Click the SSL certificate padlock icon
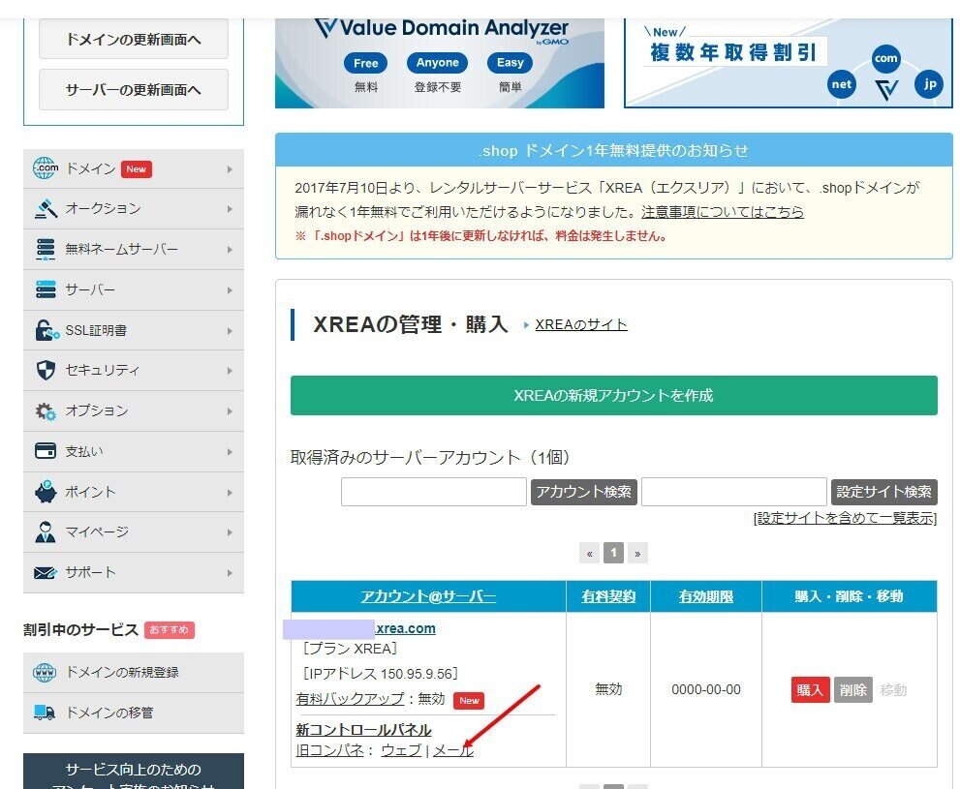This screenshot has width=960, height=789. 46,330
